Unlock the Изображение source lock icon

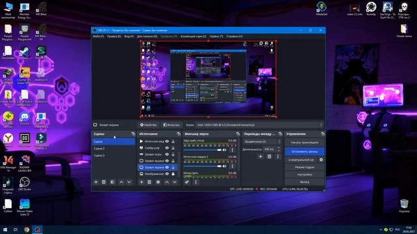pyautogui.click(x=173, y=174)
